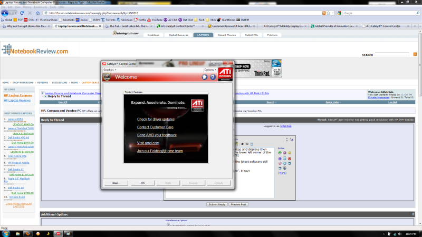Screen dimensions: 422x237
Task: Switch to 'Customer Reviews Of Acer H243' tab
Action: 232,26
